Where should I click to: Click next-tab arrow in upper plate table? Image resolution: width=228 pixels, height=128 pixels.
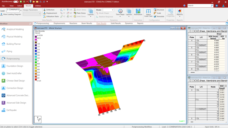click(194, 31)
